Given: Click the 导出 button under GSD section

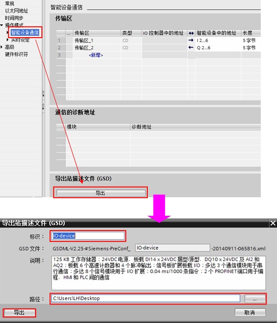Looking at the screenshot, I should tap(101, 193).
